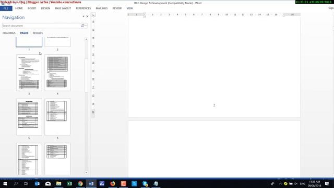Open the VIEW ribbon tab

coord(129,8)
